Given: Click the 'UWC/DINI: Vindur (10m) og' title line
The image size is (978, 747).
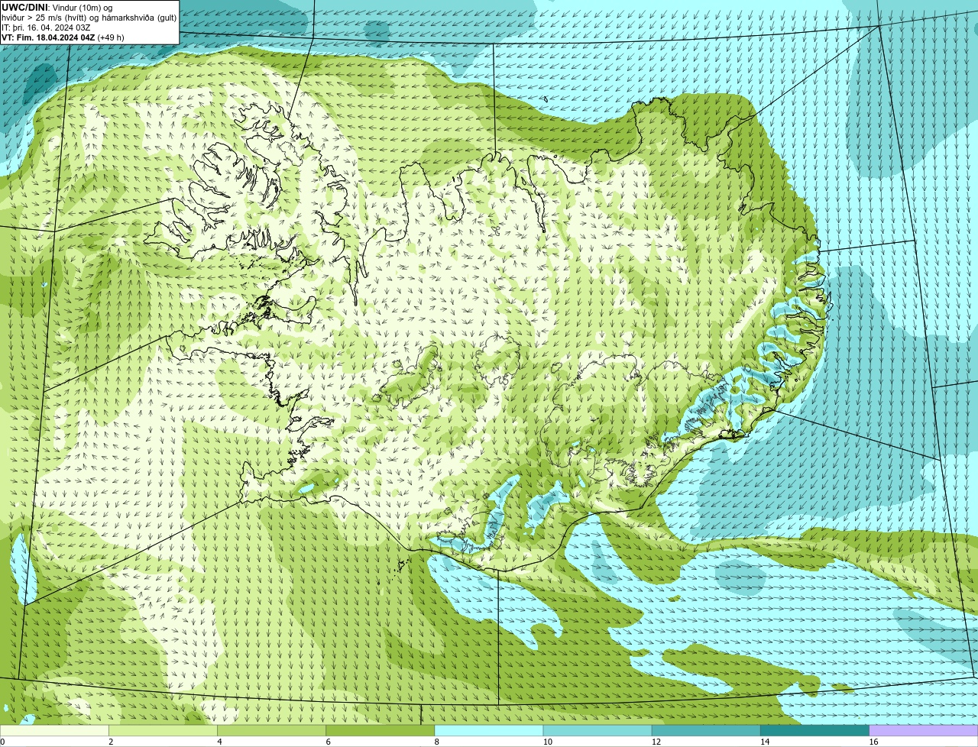Looking at the screenshot, I should (x=57, y=8).
